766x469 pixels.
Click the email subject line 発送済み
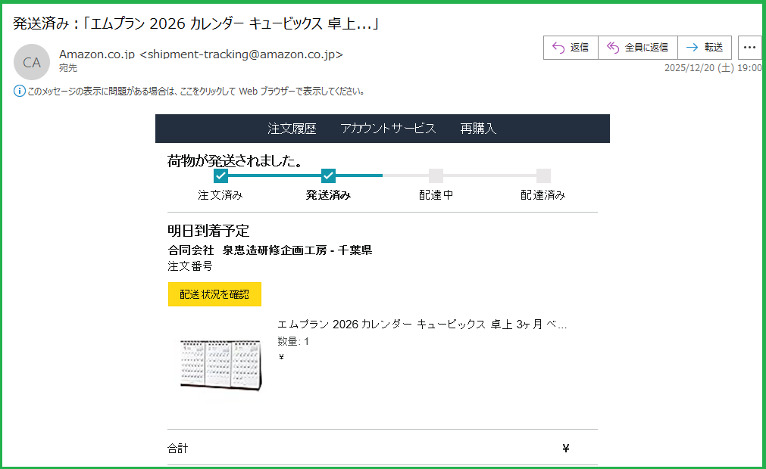click(195, 23)
